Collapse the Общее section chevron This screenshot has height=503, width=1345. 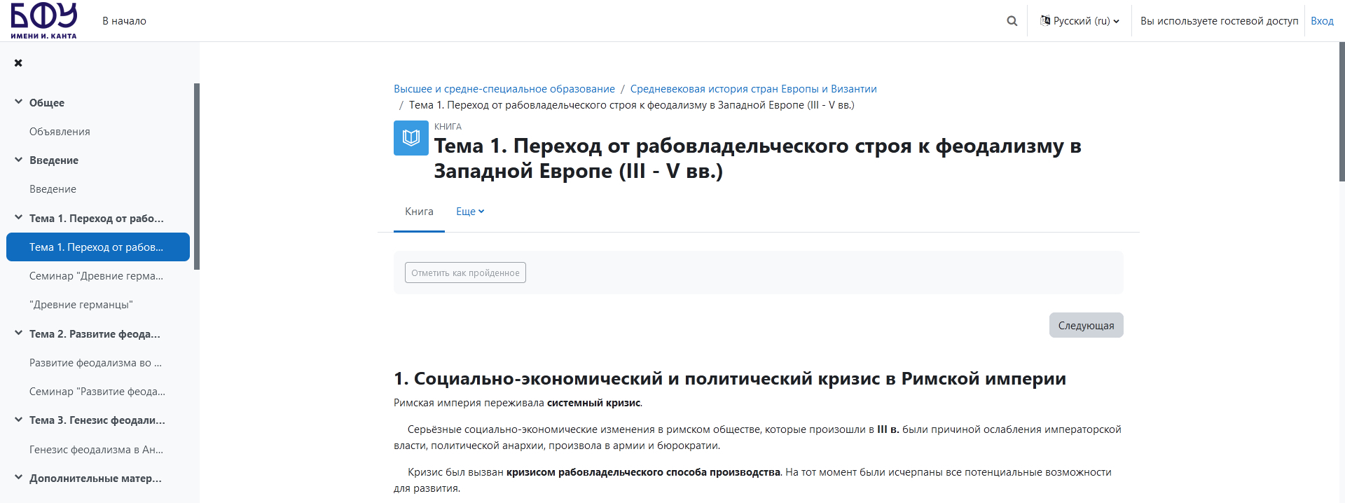18,102
